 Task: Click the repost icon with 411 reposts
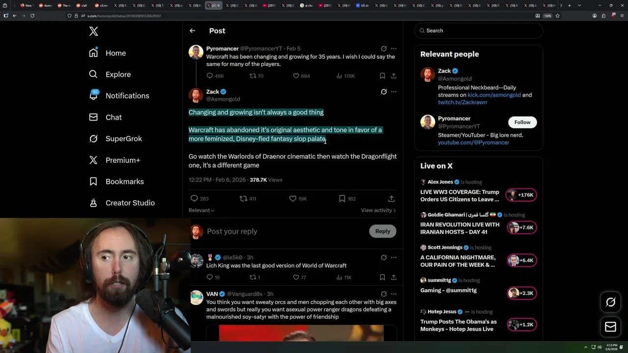point(243,199)
